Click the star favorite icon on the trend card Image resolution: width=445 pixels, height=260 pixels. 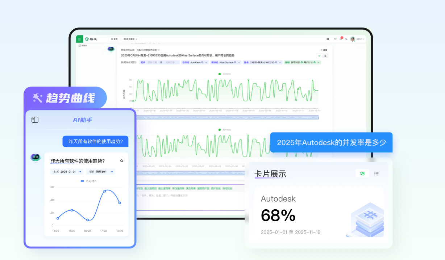coord(122,160)
